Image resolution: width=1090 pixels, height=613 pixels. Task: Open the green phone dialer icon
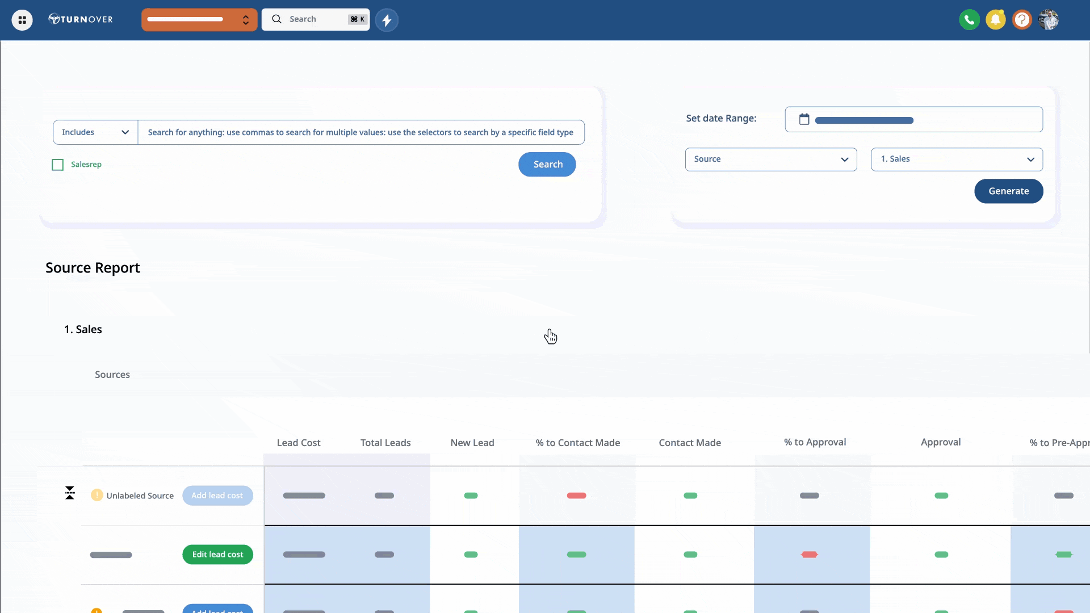[969, 20]
